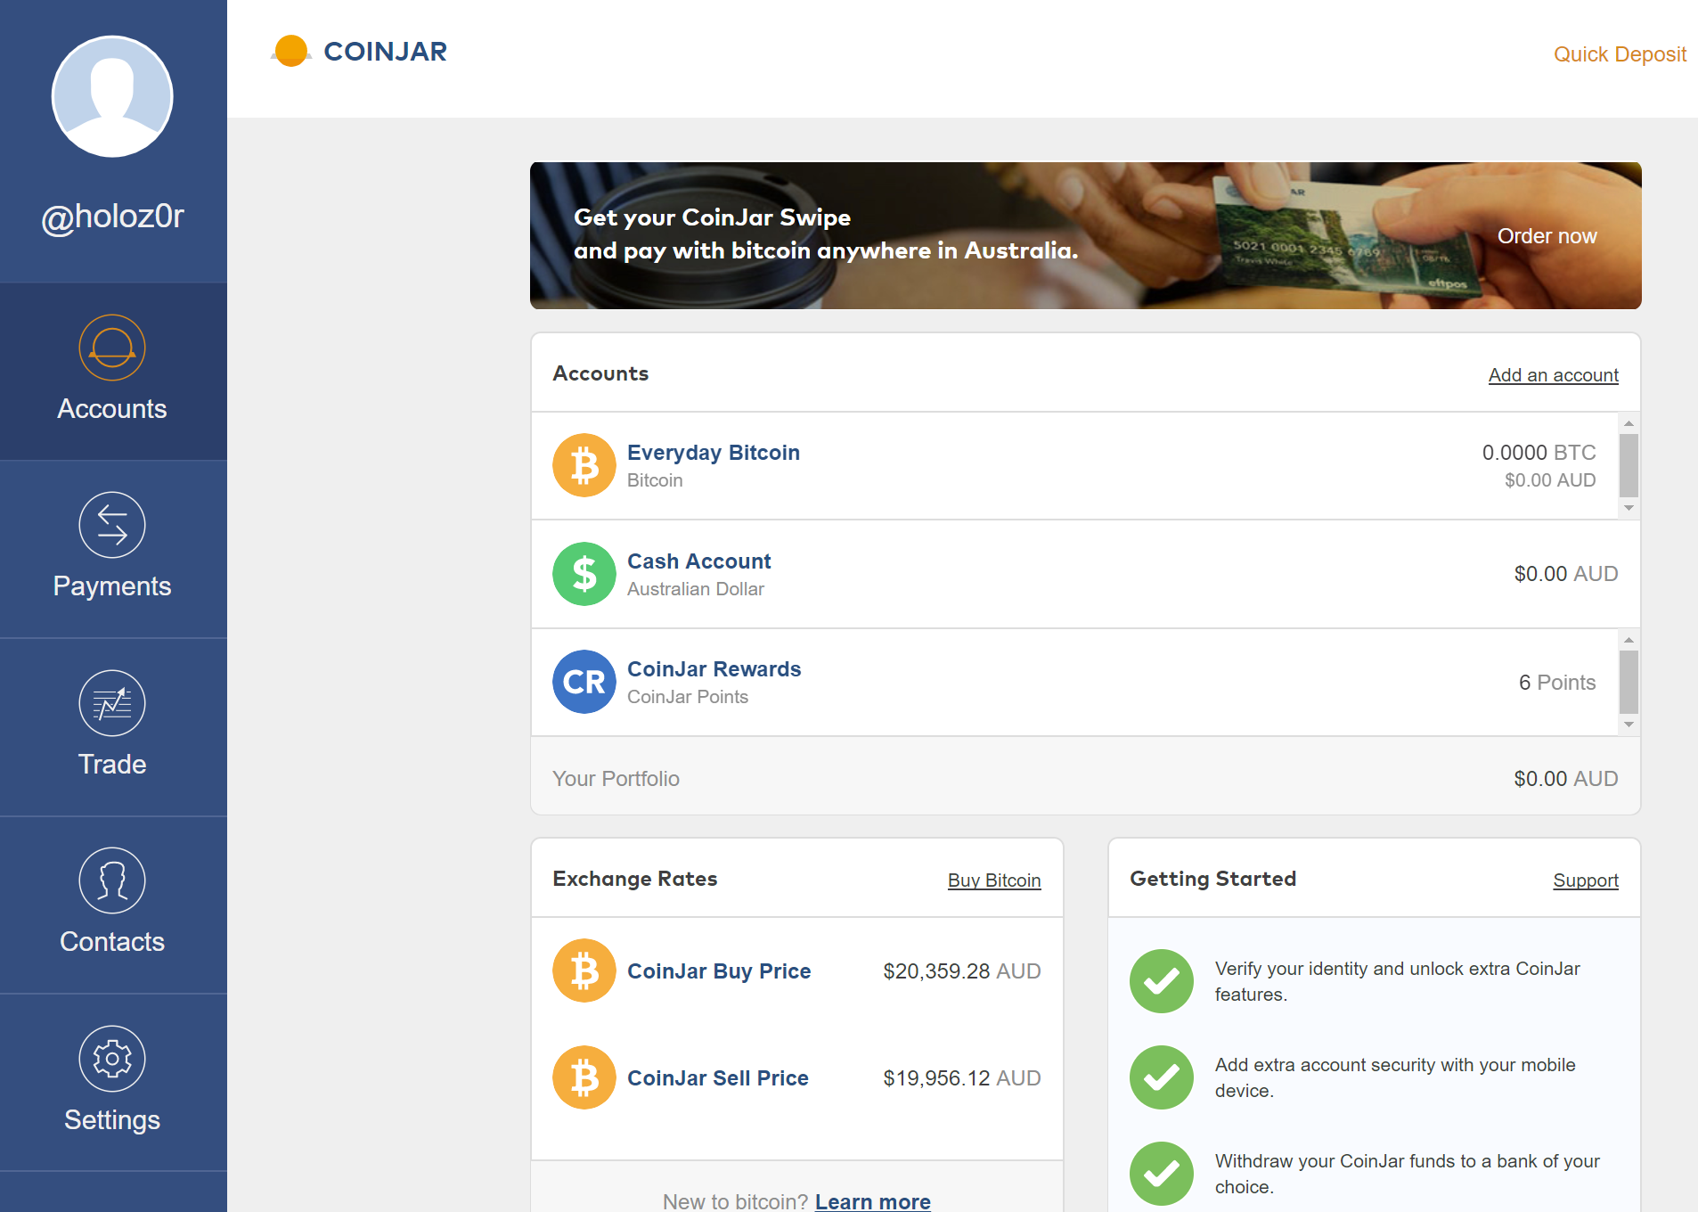Click the bank withdrawal green checkmark

(1162, 1174)
